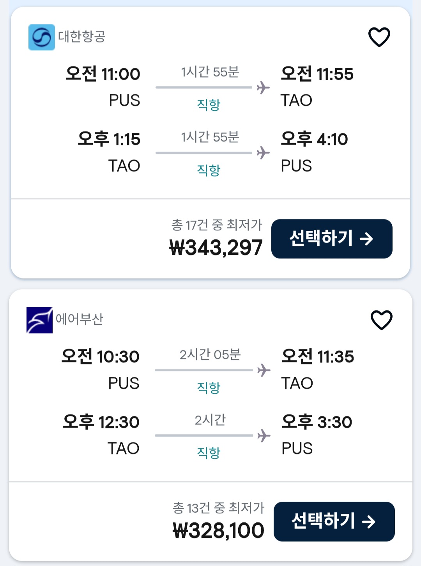Select the ₩328,100 price text
421x566 pixels.
[218, 531]
